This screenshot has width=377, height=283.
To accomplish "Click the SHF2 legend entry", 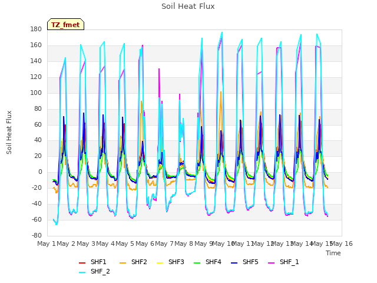I will tap(133, 262).
